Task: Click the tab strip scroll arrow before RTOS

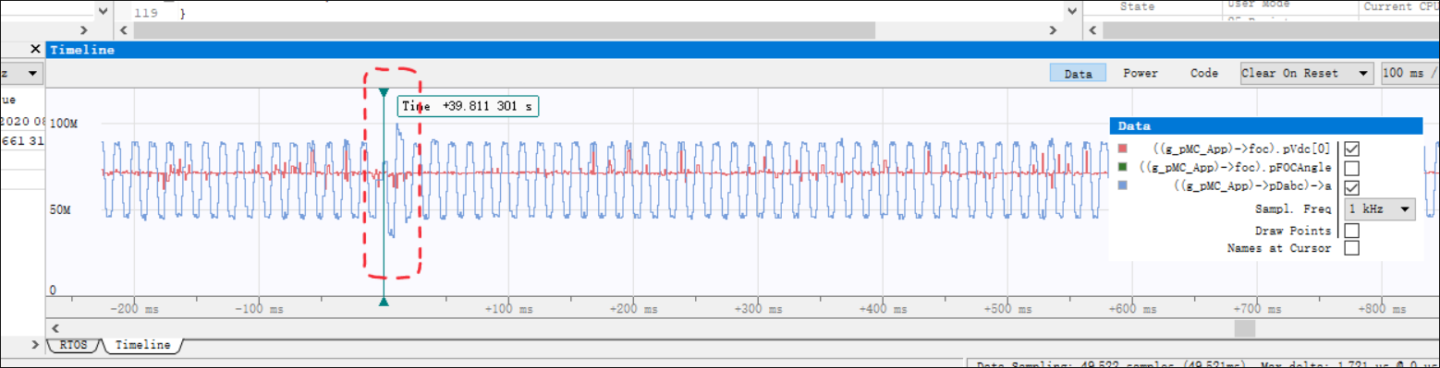Action: [x=36, y=345]
